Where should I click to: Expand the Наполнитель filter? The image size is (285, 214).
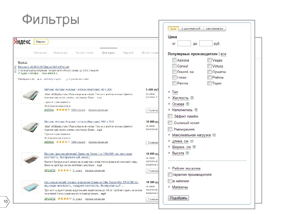coord(182,110)
